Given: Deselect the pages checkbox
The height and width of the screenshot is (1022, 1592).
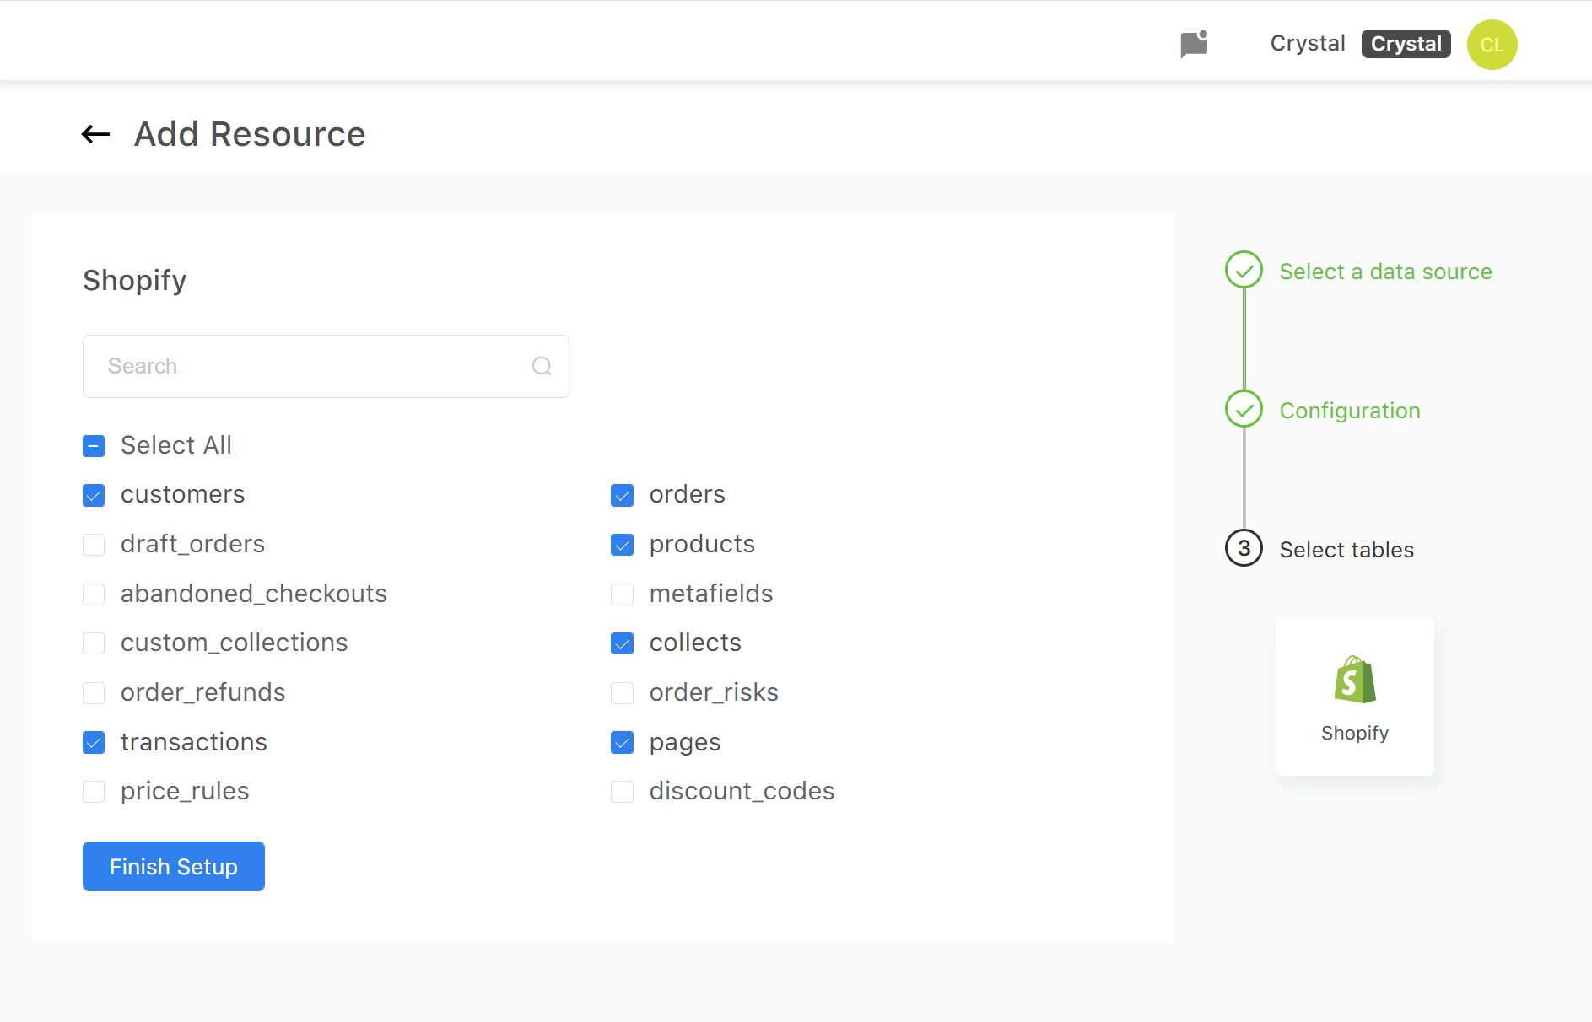Looking at the screenshot, I should click(622, 742).
